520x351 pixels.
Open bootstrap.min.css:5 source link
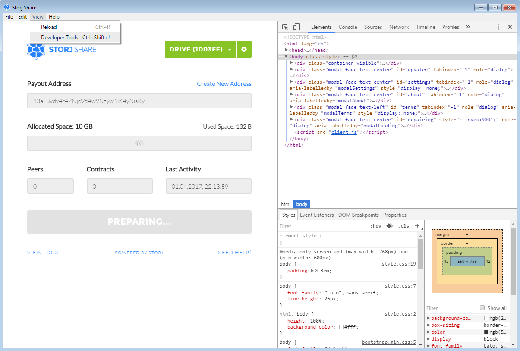tap(389, 342)
